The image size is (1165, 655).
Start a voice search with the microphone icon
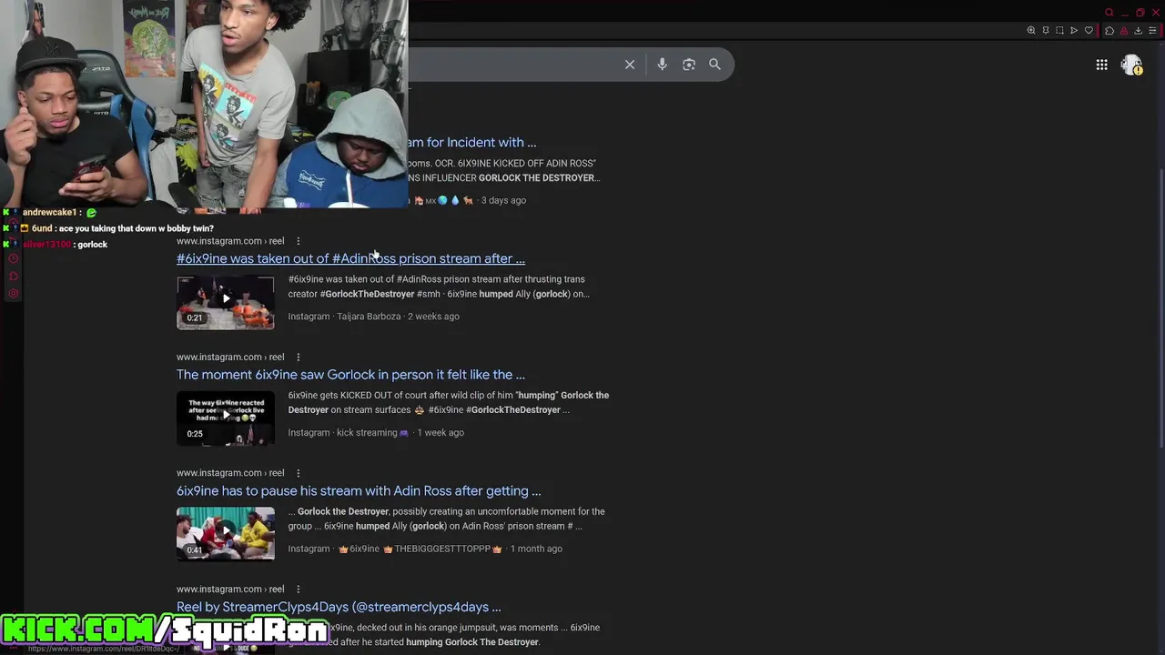(662, 65)
